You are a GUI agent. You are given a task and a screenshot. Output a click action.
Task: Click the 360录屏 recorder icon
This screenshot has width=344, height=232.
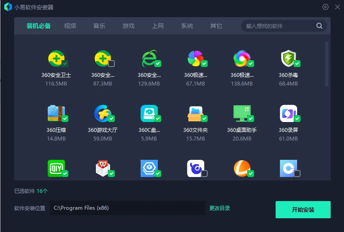click(x=288, y=113)
